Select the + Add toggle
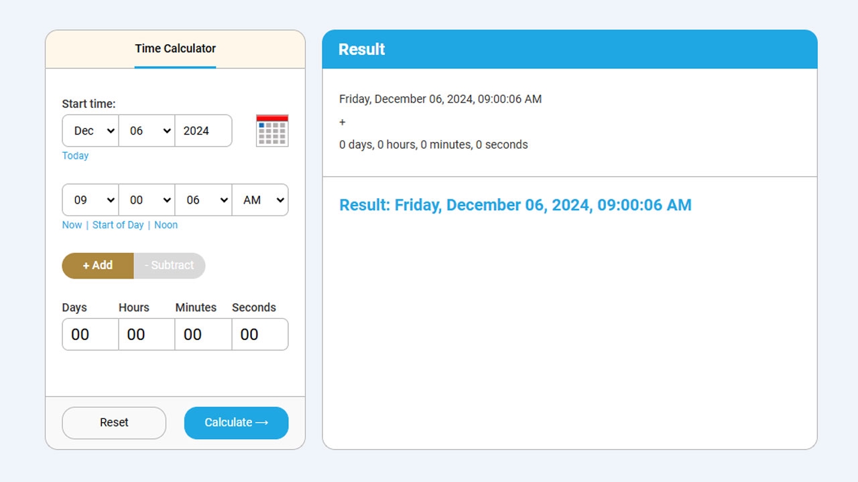858x482 pixels. pos(98,266)
